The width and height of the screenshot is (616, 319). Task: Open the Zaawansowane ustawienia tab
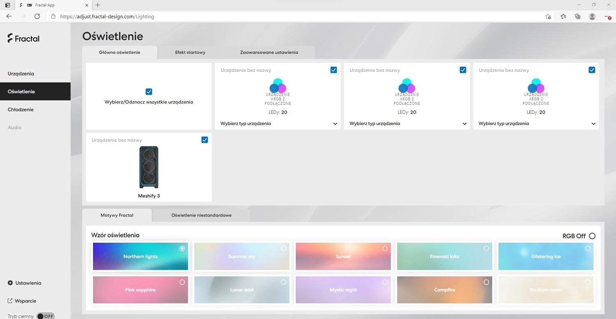coord(269,53)
